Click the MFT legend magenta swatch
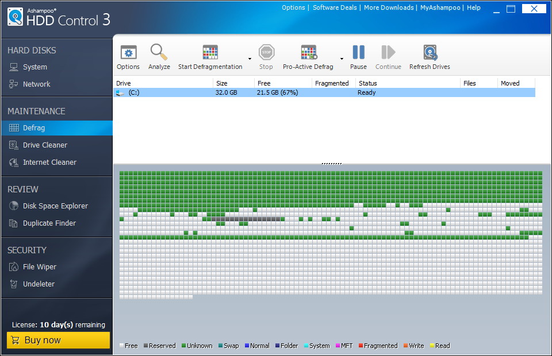The height and width of the screenshot is (356, 552). pyautogui.click(x=338, y=346)
